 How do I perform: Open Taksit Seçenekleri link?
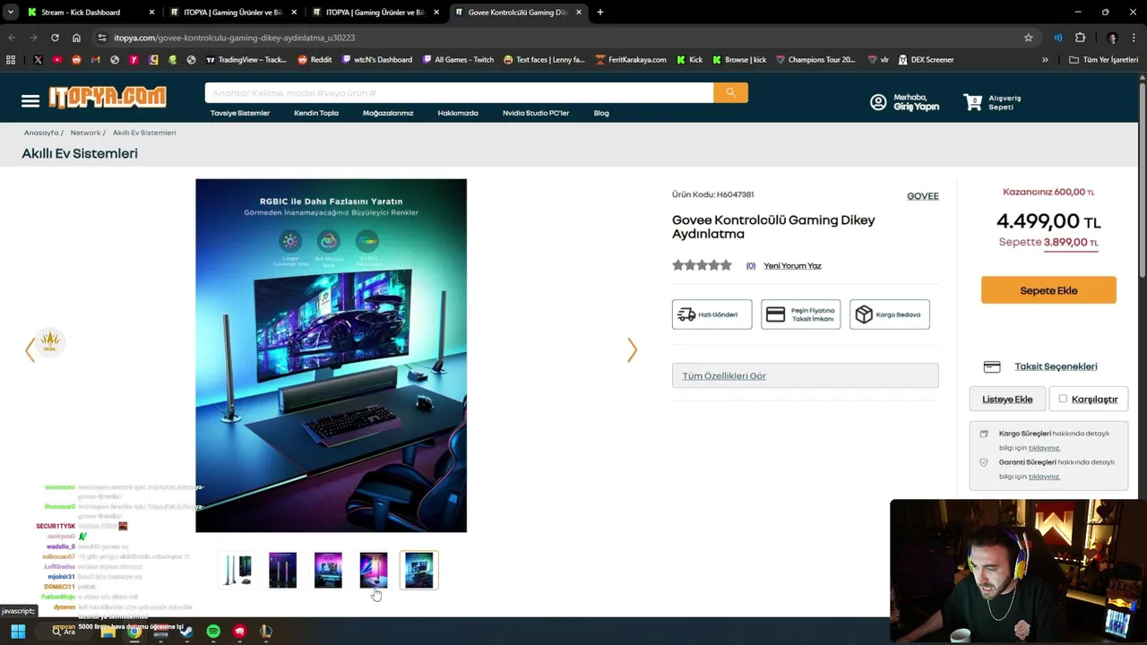click(x=1056, y=366)
